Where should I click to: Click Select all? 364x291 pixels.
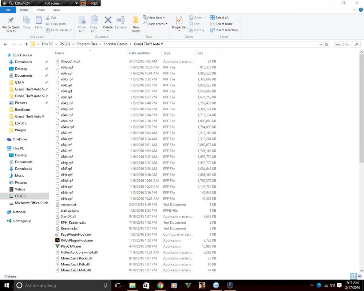pos(219,17)
